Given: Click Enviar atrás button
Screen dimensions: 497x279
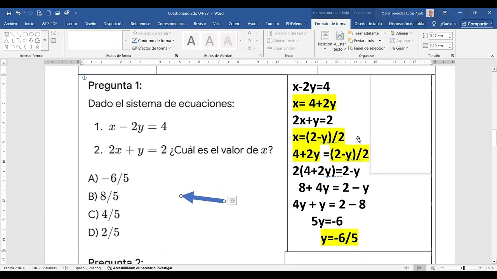Looking at the screenshot, I should point(361,41).
